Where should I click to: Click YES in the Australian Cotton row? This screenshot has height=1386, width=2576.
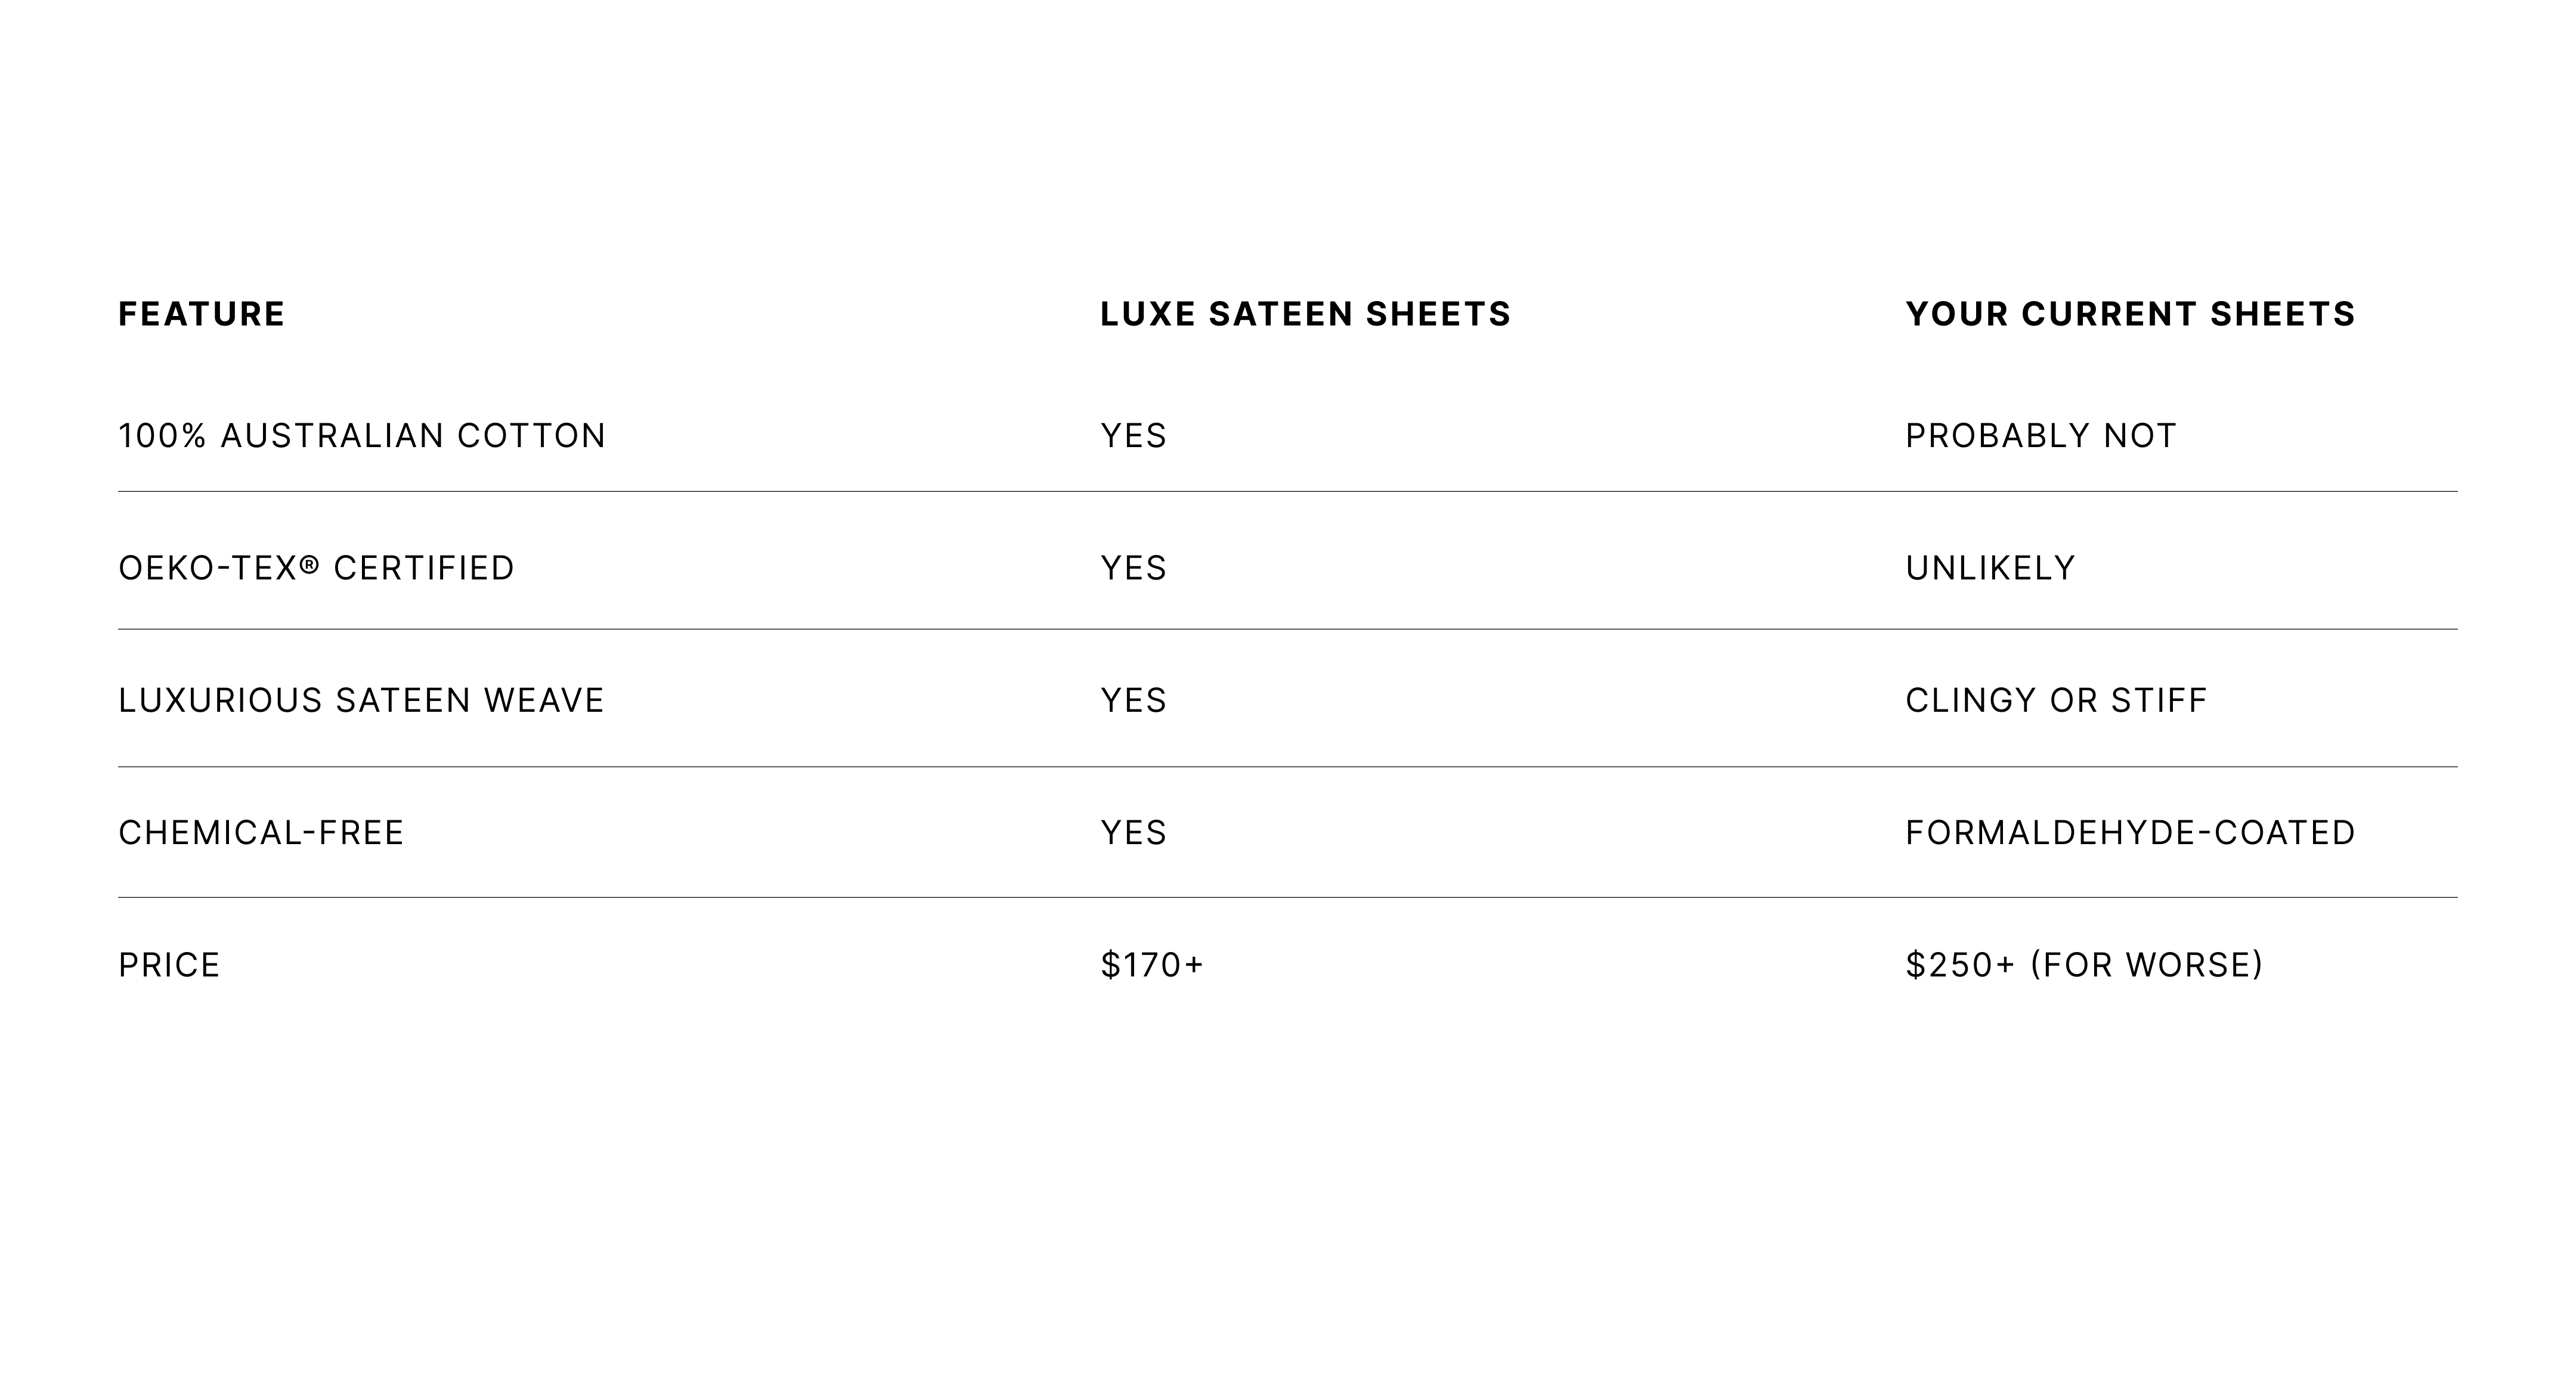pyautogui.click(x=1133, y=436)
